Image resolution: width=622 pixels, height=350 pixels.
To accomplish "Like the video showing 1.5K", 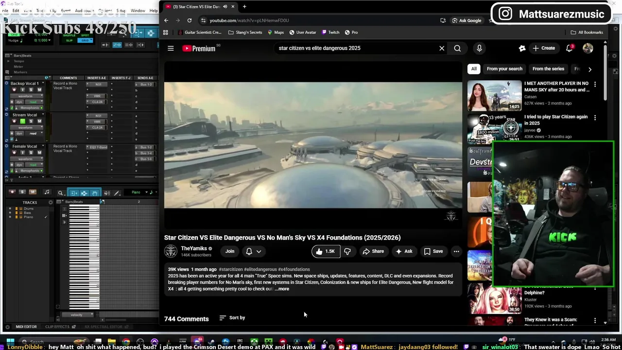I will coord(325,251).
